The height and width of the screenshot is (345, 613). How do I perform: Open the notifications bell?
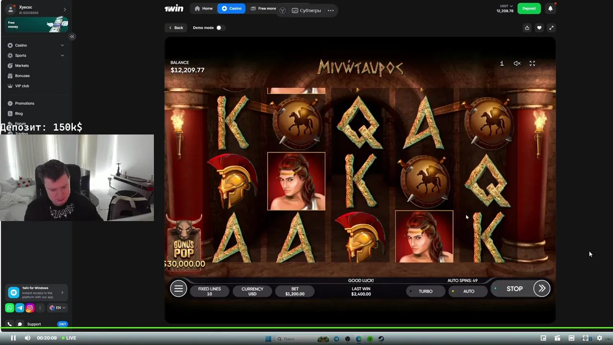click(x=550, y=8)
